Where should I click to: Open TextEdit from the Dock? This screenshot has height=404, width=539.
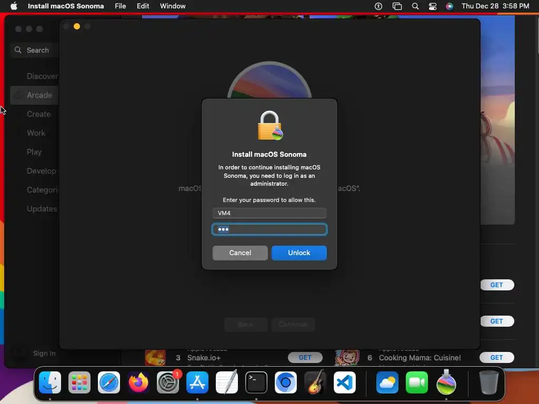227,382
